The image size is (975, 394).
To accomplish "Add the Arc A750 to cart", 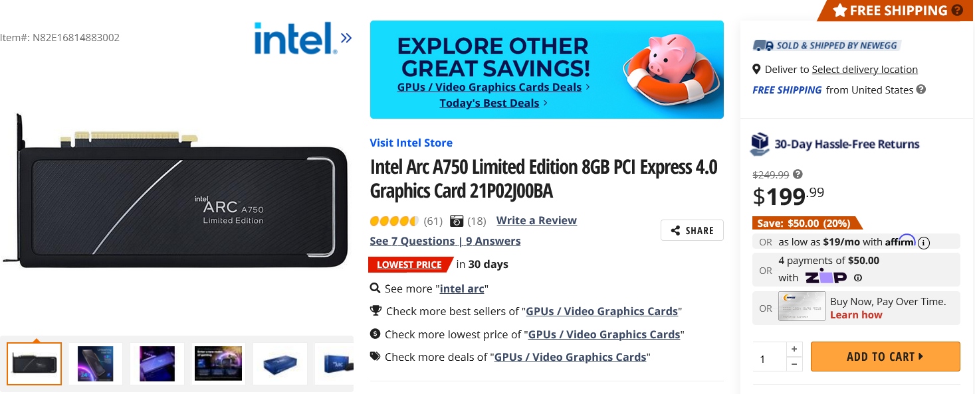I will (885, 357).
